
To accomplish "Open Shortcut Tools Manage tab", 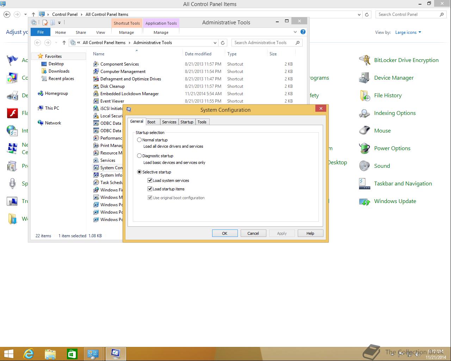I will point(126,32).
